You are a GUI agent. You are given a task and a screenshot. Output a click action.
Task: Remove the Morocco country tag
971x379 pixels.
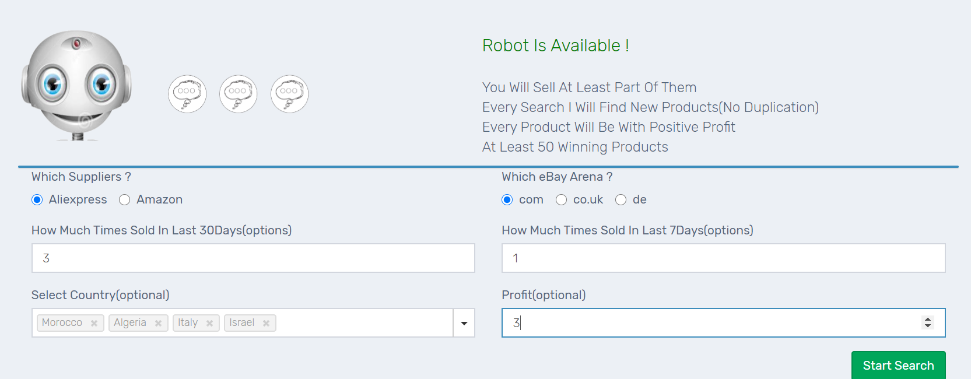click(x=94, y=323)
